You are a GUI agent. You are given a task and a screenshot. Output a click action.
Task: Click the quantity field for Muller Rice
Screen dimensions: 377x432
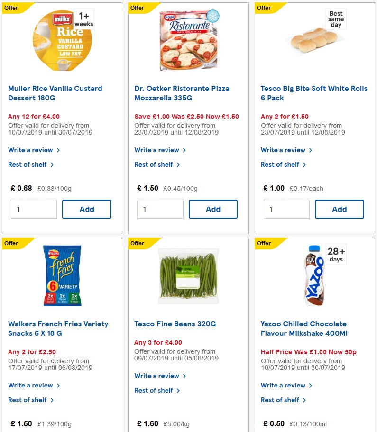point(34,209)
